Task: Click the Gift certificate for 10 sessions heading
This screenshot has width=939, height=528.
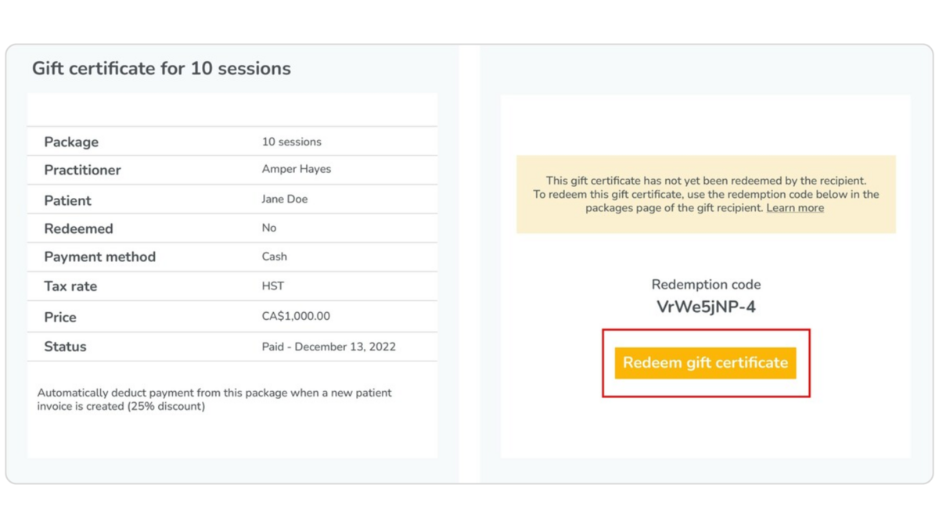Action: (x=161, y=68)
